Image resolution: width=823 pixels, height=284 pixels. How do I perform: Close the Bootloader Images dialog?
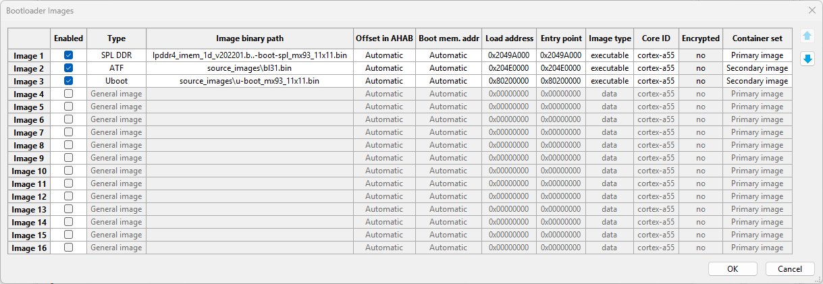(812, 10)
